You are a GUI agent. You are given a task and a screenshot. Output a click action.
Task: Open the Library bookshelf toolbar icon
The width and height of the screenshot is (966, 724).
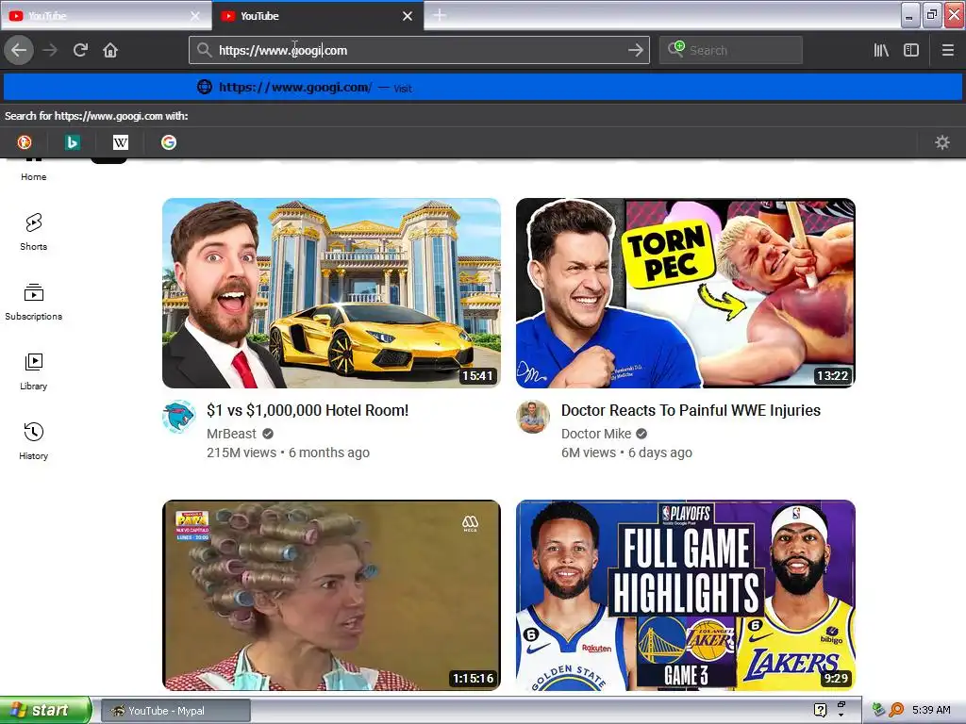pyautogui.click(x=881, y=50)
